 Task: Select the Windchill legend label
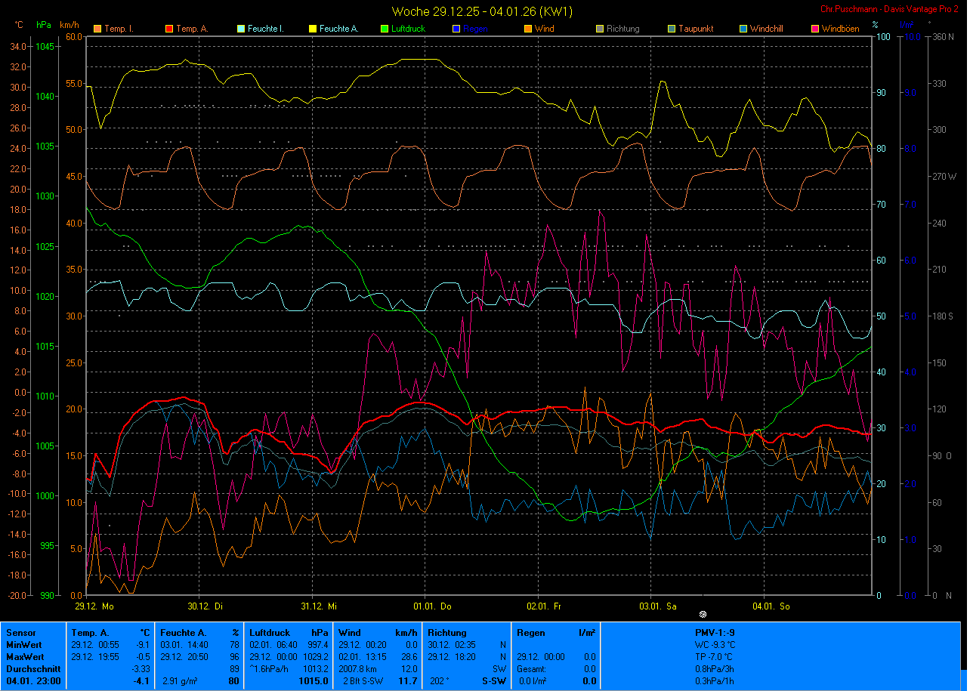pos(768,29)
